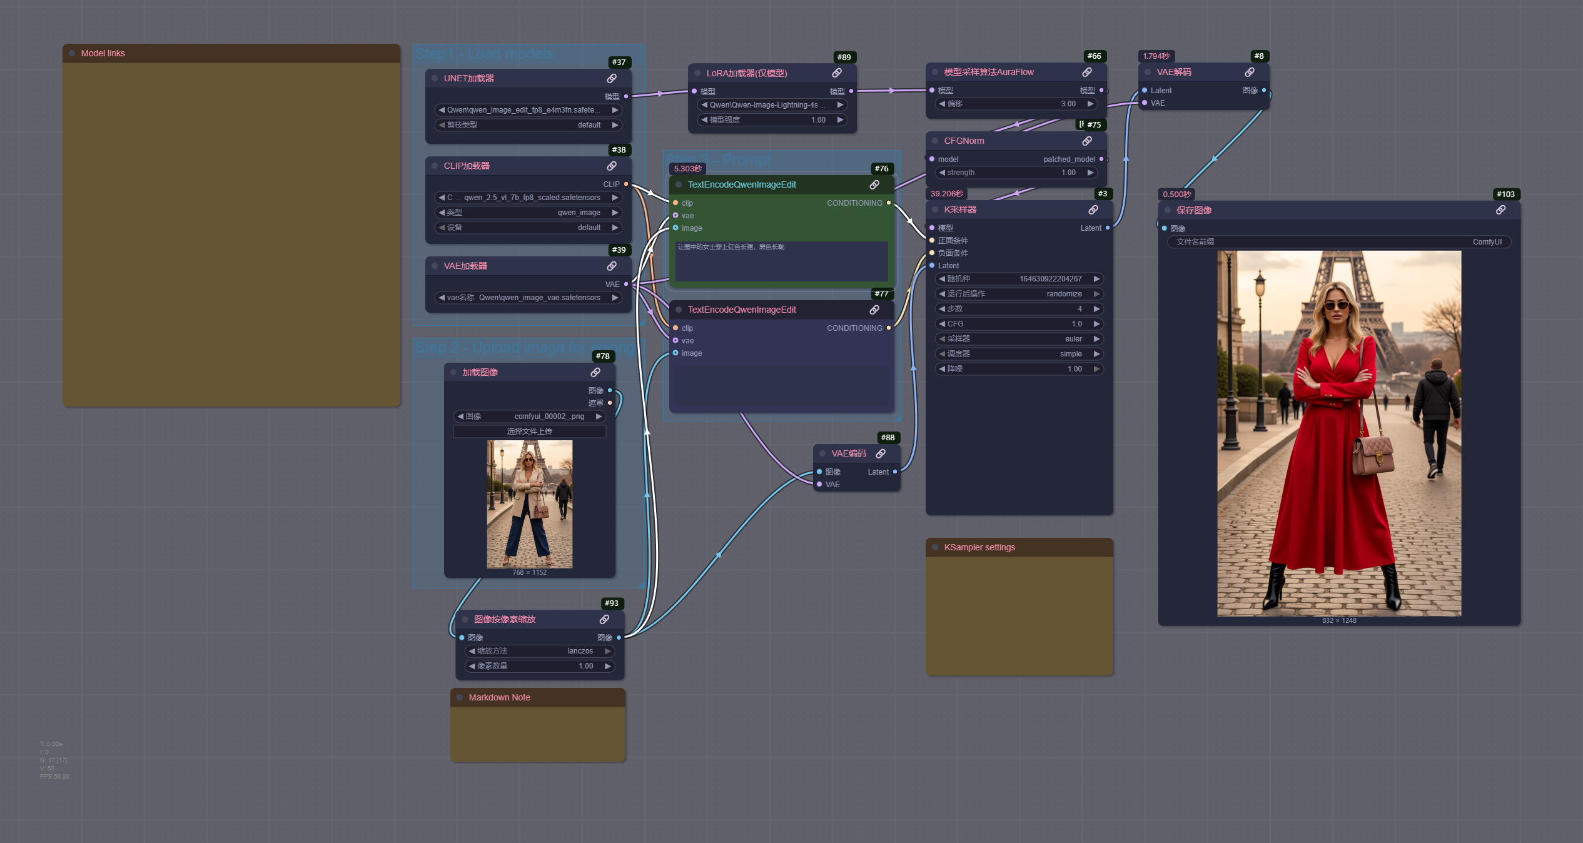Collapse the Model links note node
1583x843 pixels.
tap(72, 53)
